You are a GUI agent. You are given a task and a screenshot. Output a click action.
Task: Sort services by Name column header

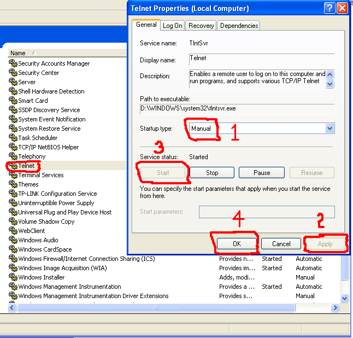pos(68,53)
